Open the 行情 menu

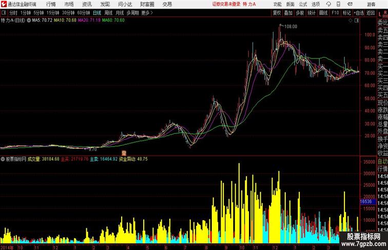[51, 4]
